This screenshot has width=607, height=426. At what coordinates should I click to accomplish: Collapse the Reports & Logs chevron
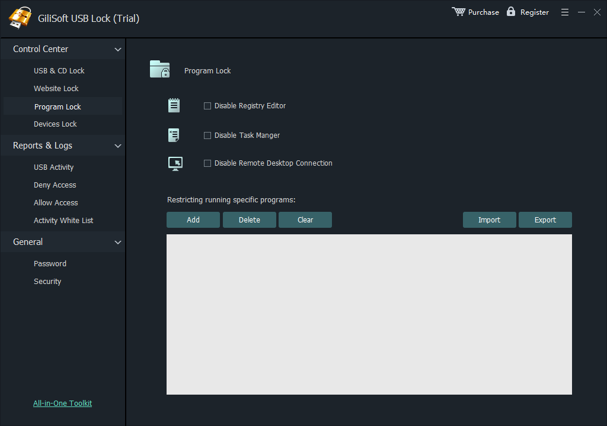point(118,146)
